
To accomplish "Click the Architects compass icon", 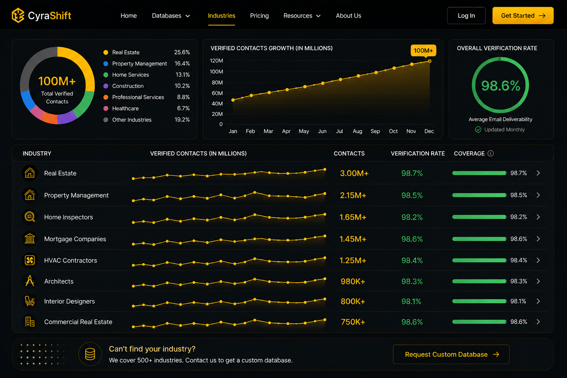I will (x=30, y=281).
